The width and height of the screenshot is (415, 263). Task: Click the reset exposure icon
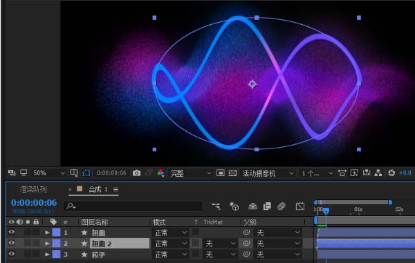tap(391, 173)
